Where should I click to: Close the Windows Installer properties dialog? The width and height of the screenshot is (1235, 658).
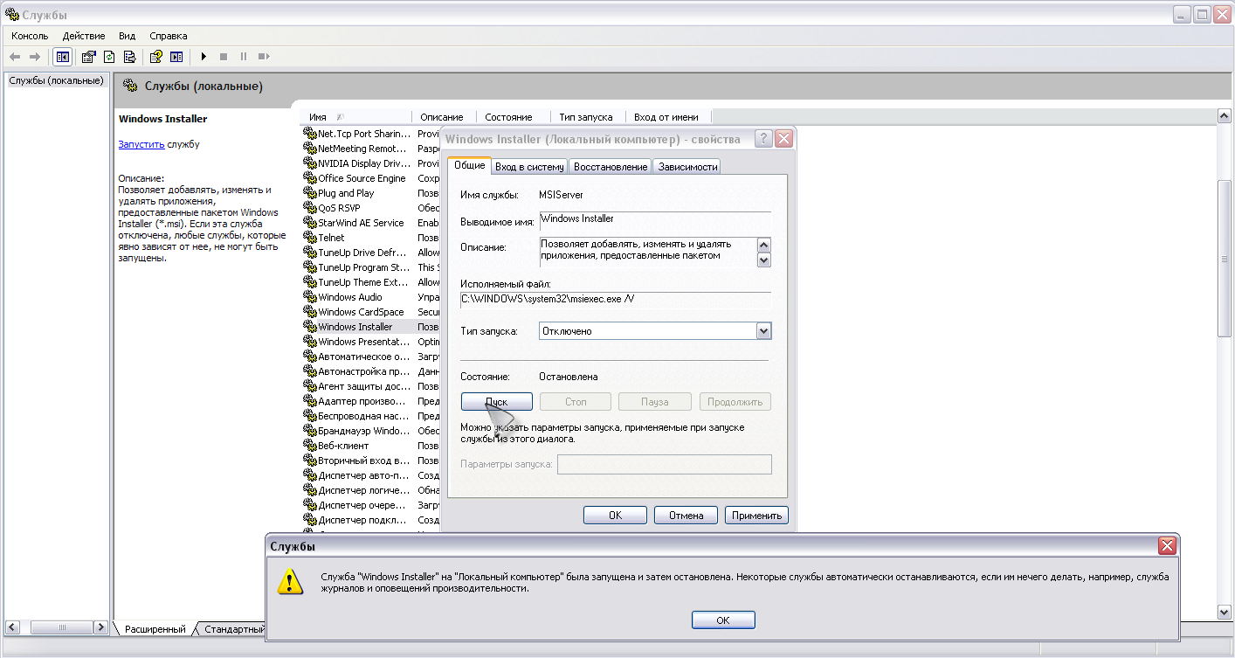783,139
